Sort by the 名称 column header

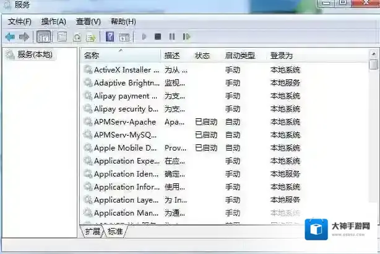click(121, 56)
